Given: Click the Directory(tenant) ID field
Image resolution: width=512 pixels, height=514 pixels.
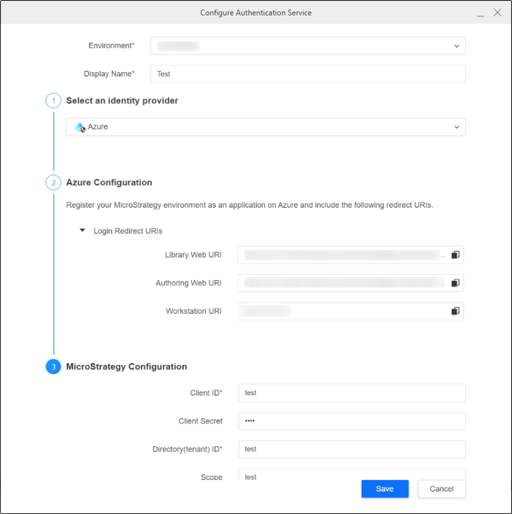Looking at the screenshot, I should tap(352, 449).
